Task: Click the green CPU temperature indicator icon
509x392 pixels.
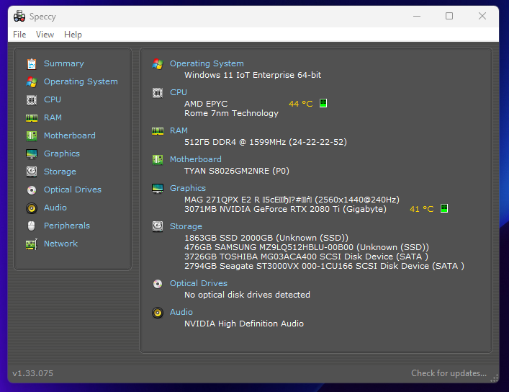Action: point(323,103)
